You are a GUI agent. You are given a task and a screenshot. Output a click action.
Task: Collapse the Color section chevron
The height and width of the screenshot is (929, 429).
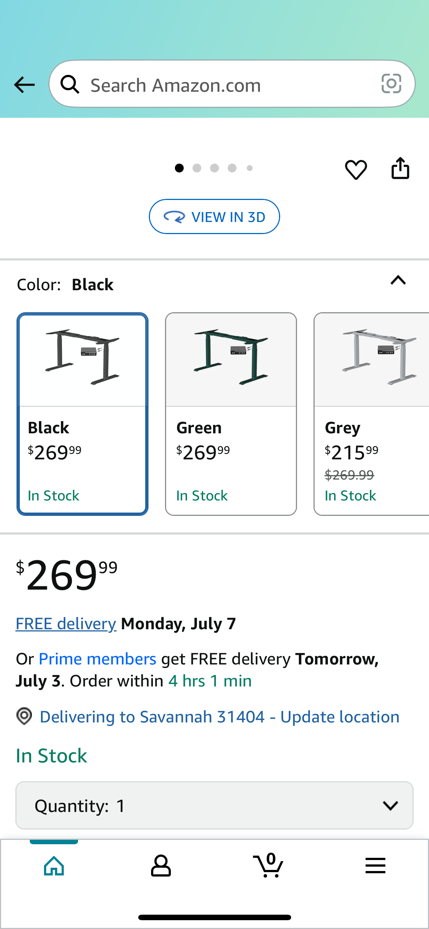(x=398, y=281)
